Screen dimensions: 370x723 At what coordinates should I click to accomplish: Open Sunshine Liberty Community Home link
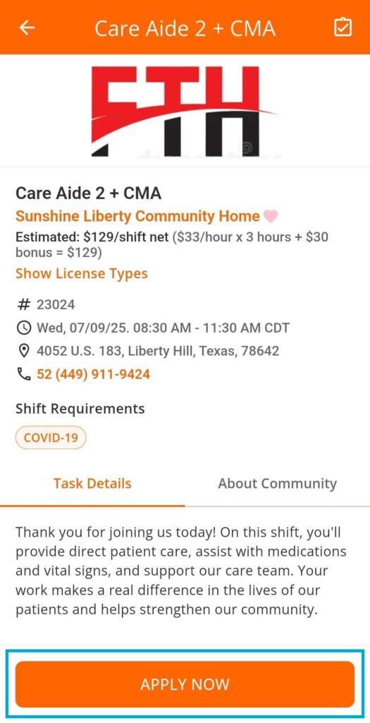137,216
